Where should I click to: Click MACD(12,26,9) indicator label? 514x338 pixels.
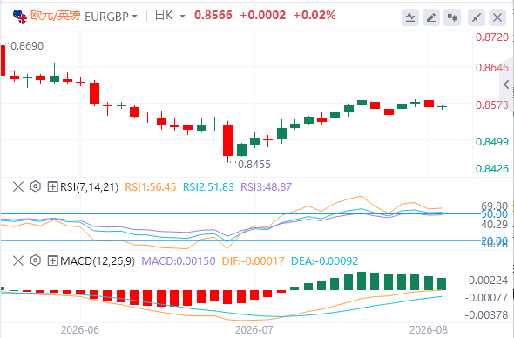98,261
